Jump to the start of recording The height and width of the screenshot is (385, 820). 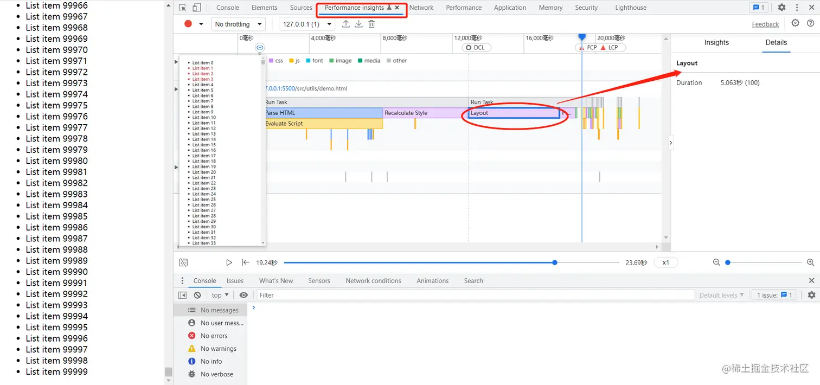246,262
